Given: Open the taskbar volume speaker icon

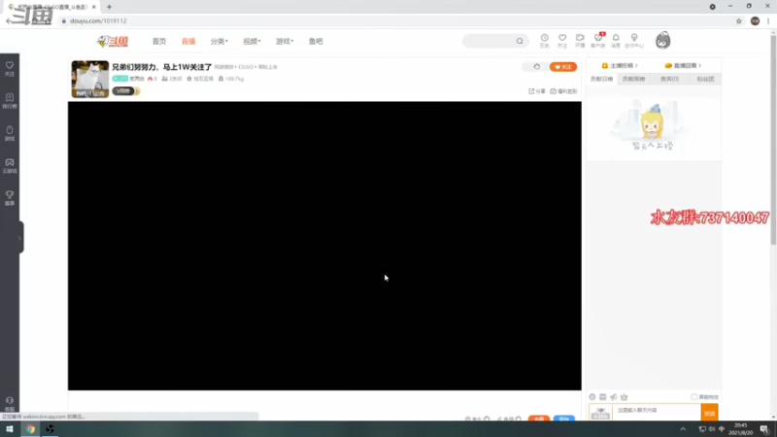Looking at the screenshot, I should click(x=712, y=429).
